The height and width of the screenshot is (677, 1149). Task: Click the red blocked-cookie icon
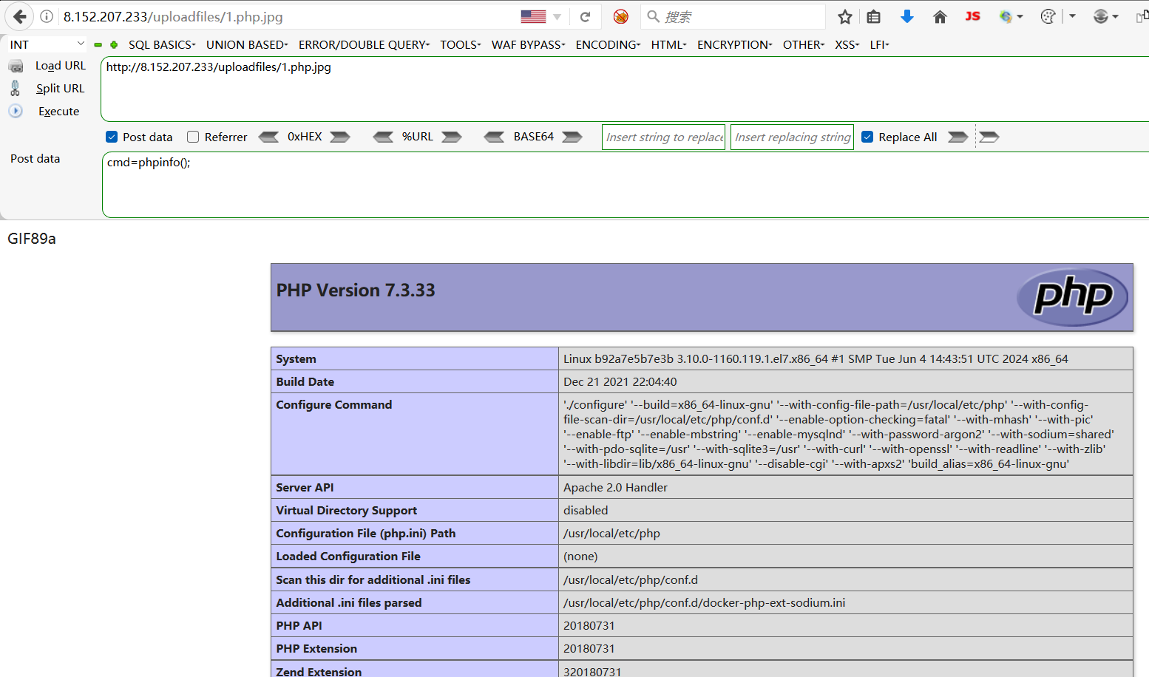[621, 16]
